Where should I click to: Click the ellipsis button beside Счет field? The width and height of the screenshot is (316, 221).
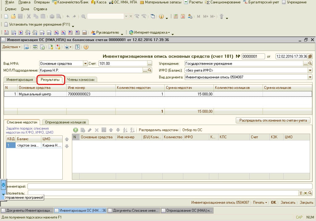click(150, 64)
